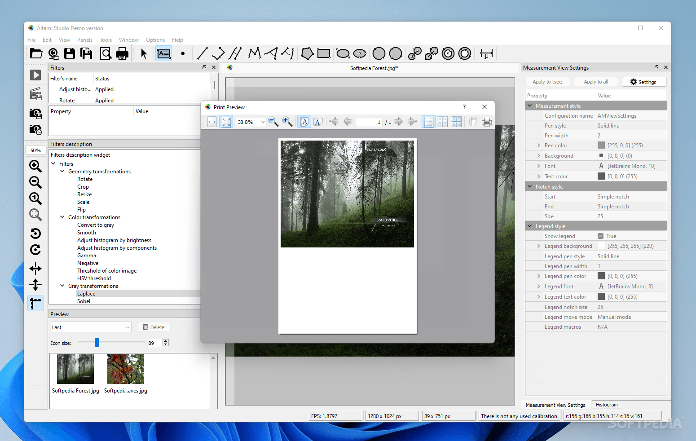Zoom out in Print Preview toolbar

[x=273, y=122]
